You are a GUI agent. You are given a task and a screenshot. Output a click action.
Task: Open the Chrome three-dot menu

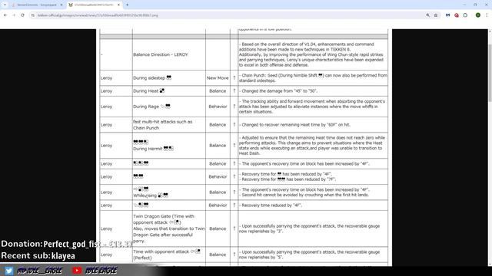coord(487,15)
